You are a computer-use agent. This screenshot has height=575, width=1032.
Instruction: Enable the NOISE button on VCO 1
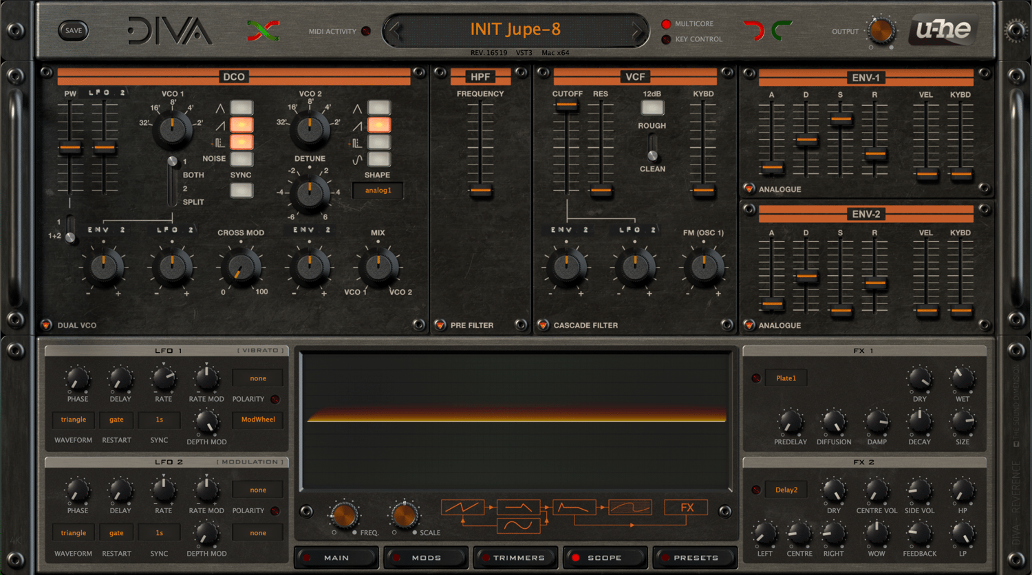pos(241,159)
